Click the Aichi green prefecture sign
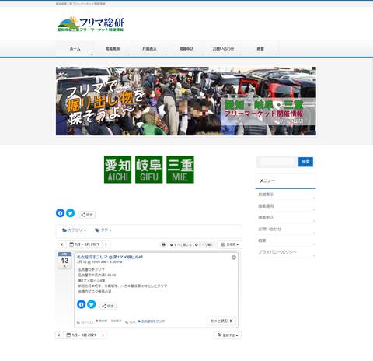 point(117,170)
